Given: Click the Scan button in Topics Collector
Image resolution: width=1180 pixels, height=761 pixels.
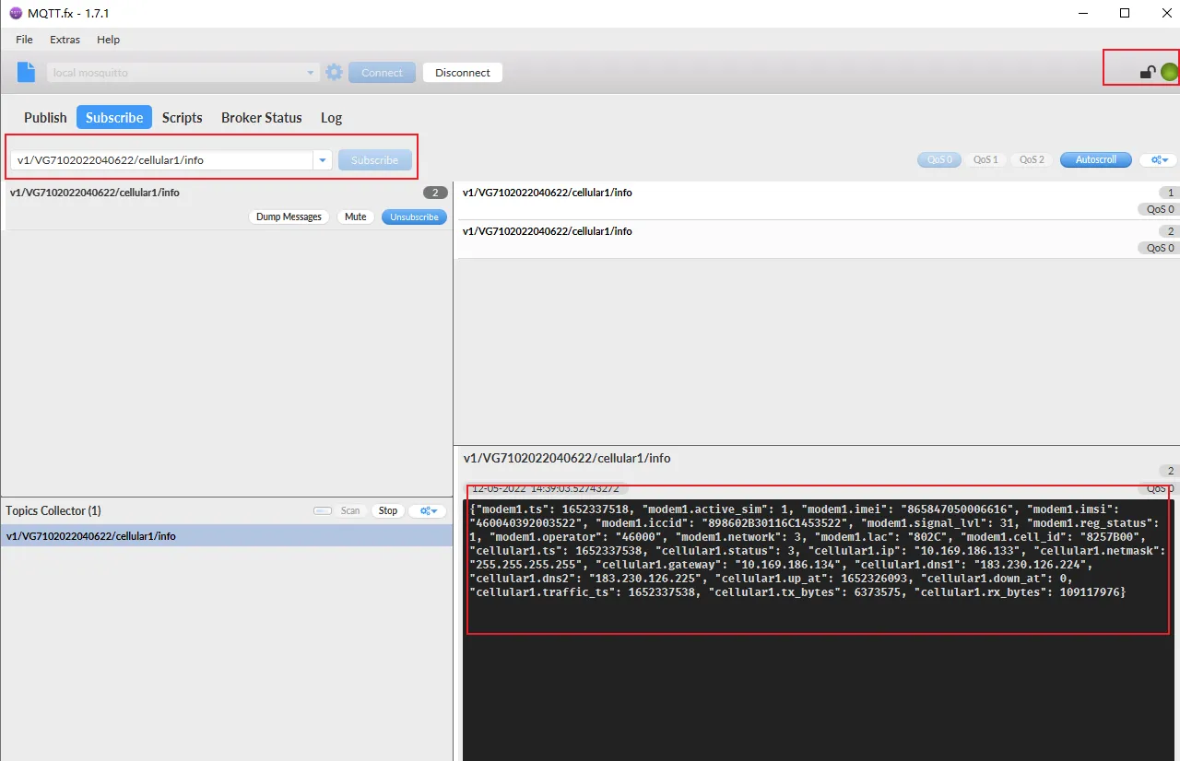Looking at the screenshot, I should (350, 510).
